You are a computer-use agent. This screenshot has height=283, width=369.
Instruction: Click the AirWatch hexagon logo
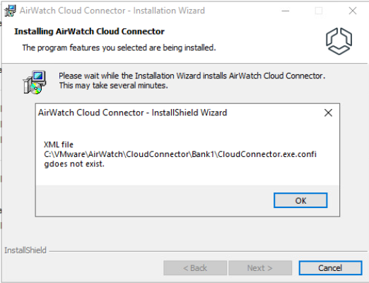click(339, 41)
